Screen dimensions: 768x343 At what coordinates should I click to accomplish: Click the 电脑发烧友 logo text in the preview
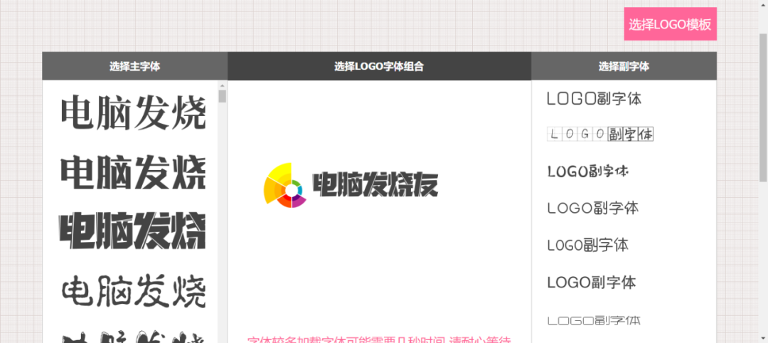375,185
